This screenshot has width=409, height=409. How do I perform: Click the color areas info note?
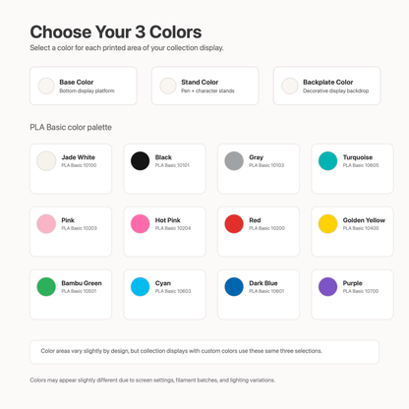tap(204, 352)
